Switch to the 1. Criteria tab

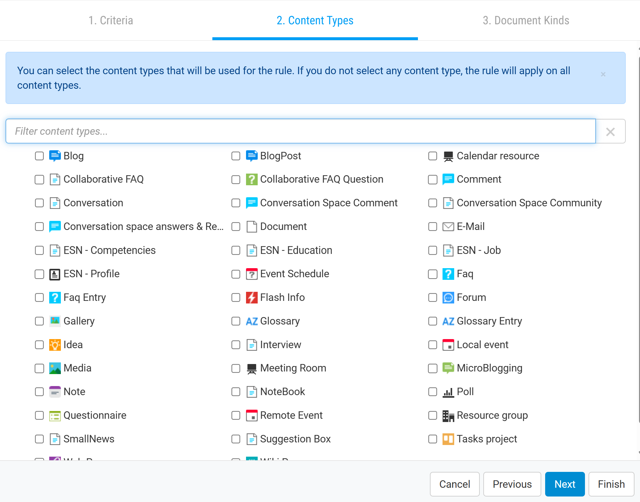[x=111, y=20]
